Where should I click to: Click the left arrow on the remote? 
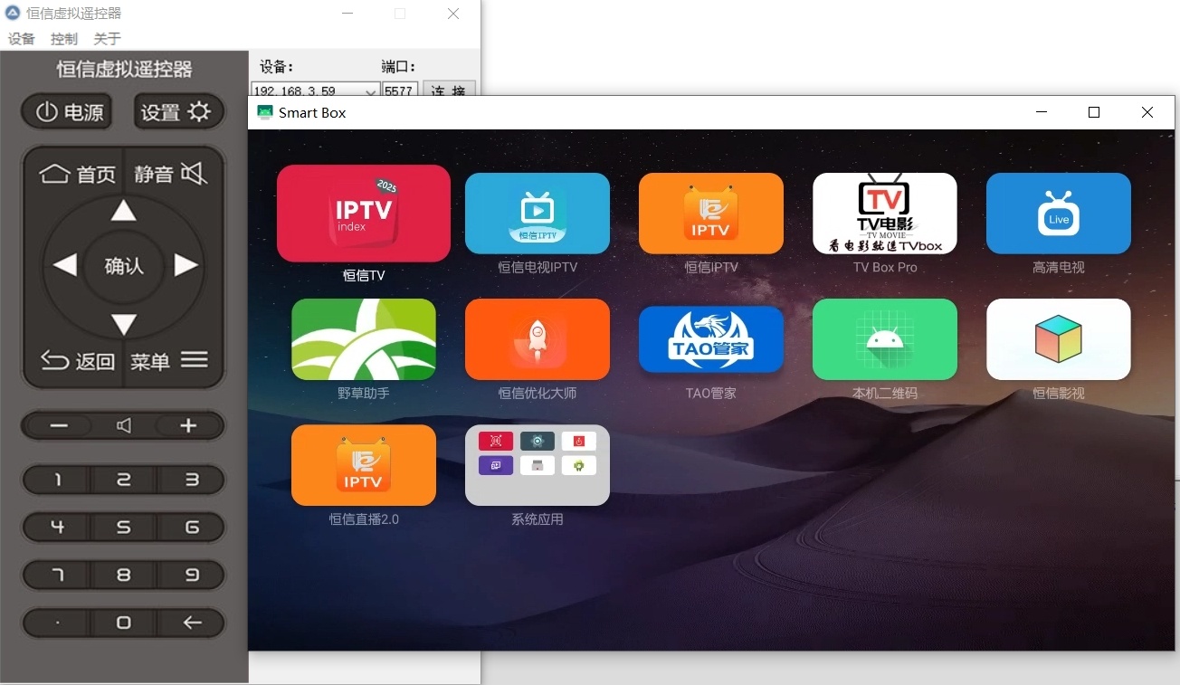(x=63, y=266)
